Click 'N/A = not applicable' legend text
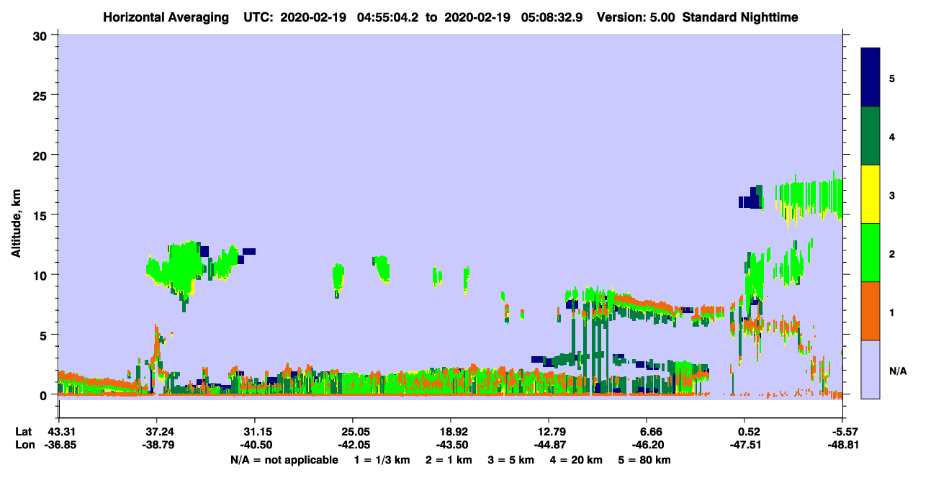Viewport: 936px width, 480px height. [x=284, y=460]
